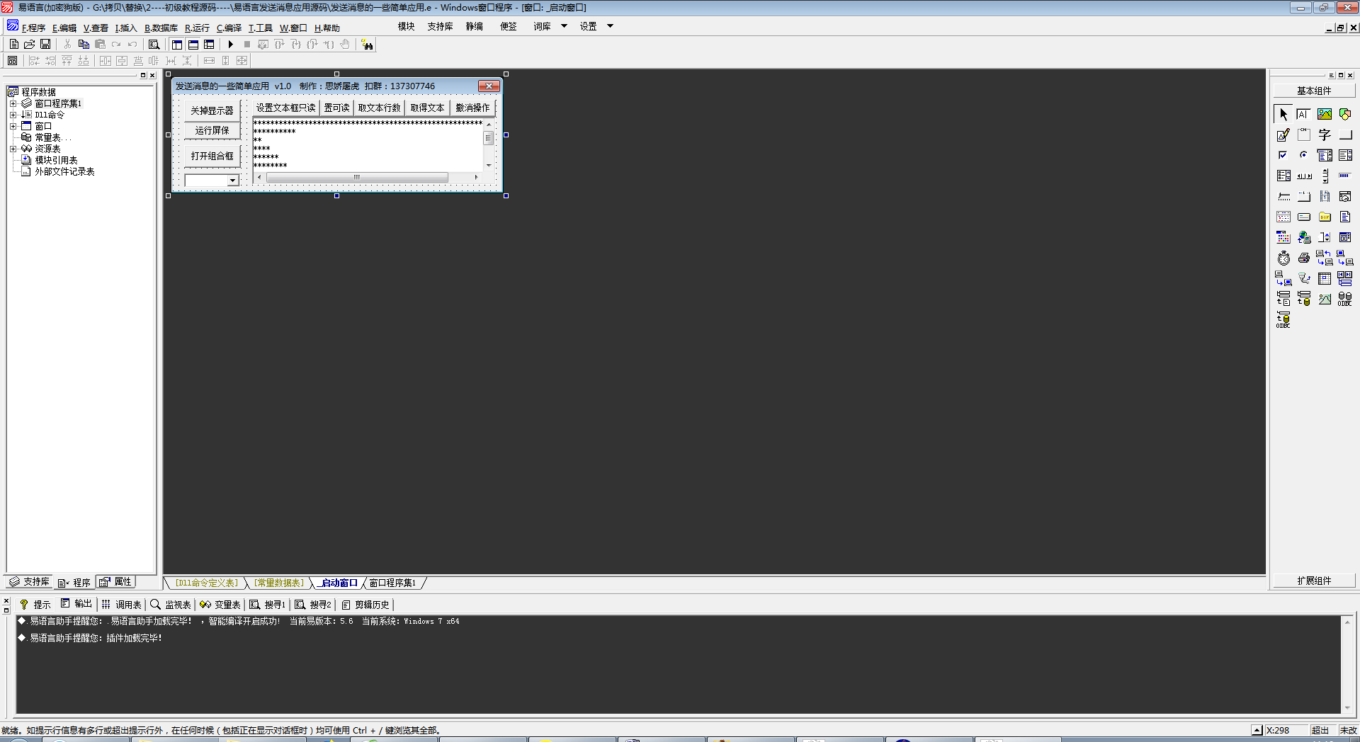Expand the 资源表 tree node

coord(13,149)
